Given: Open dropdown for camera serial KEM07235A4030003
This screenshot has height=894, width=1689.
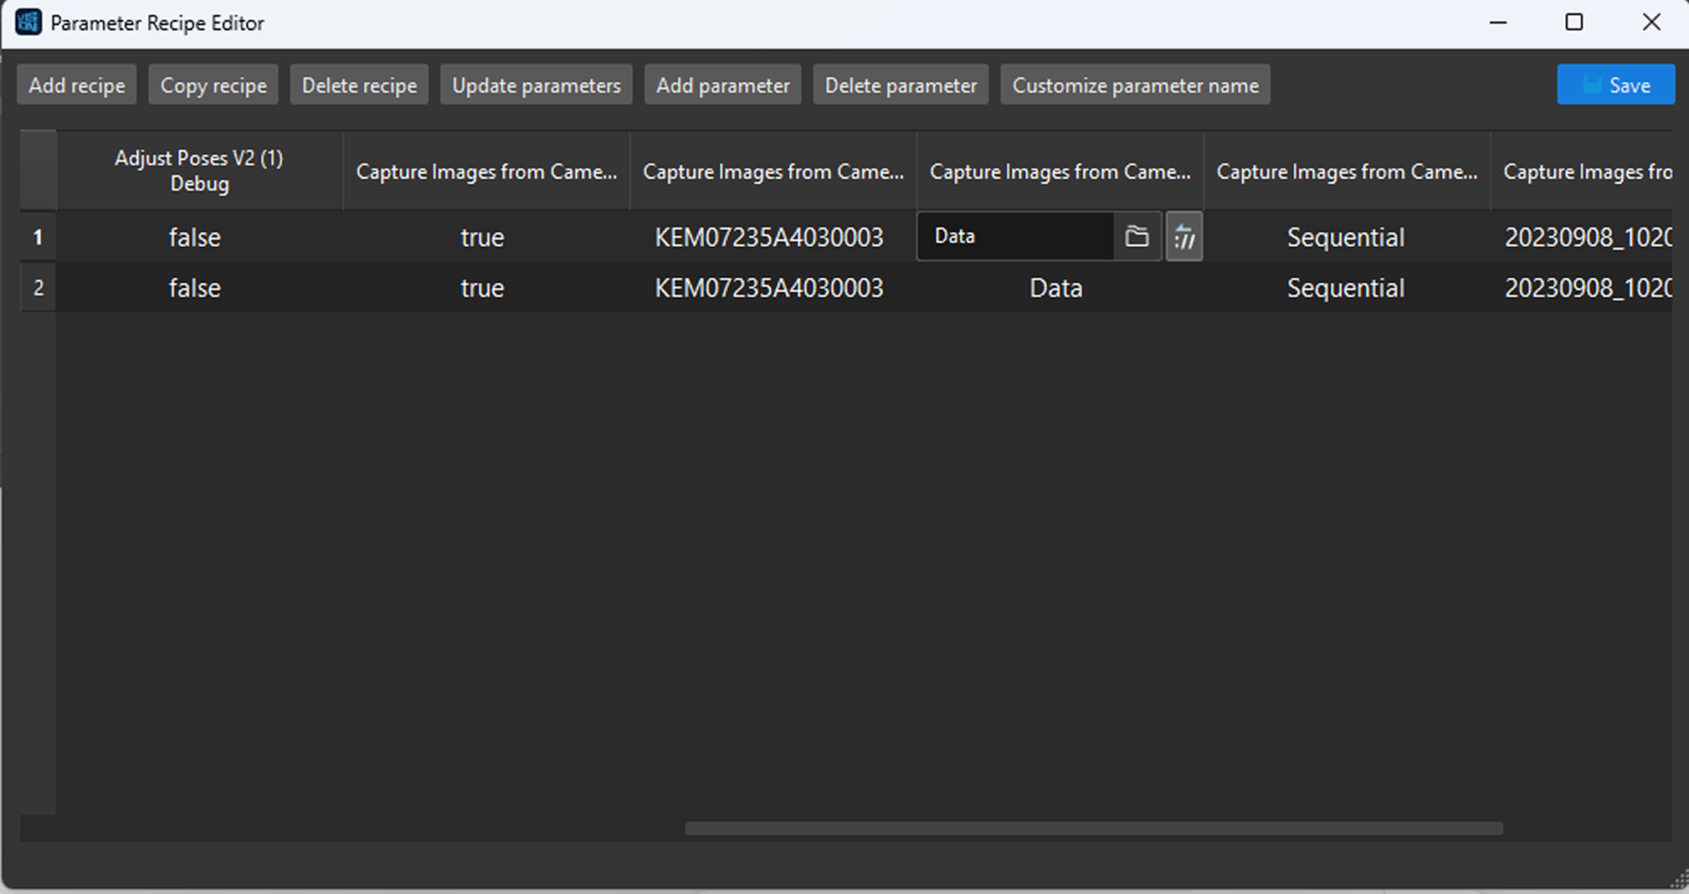Looking at the screenshot, I should pos(768,237).
